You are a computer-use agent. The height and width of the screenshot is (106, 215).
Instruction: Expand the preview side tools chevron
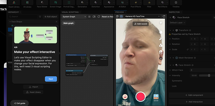(x=161, y=59)
